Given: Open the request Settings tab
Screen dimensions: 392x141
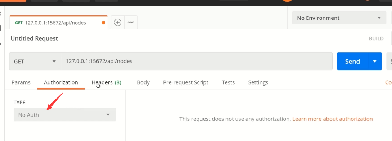Looking at the screenshot, I should tap(258, 82).
